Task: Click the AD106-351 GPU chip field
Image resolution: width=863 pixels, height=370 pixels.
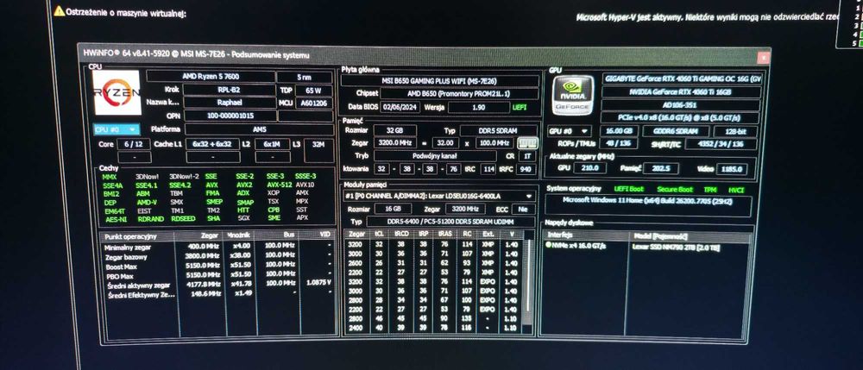Action: [x=682, y=105]
